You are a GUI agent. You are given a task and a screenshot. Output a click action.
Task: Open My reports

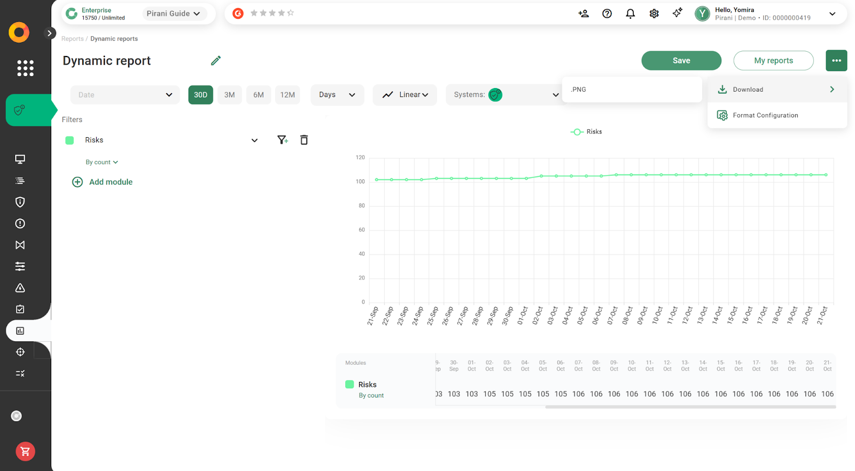(773, 61)
